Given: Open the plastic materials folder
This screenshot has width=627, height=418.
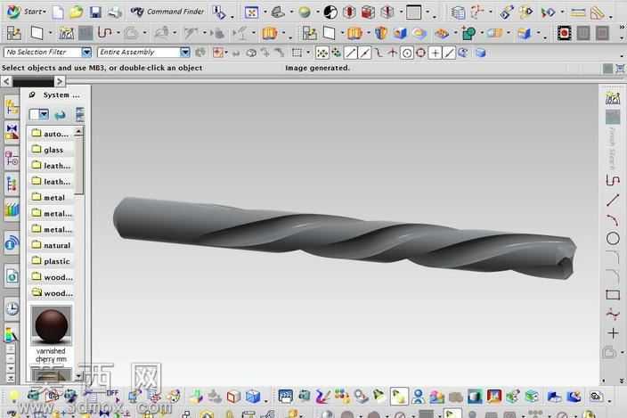Looking at the screenshot, I should coord(51,261).
